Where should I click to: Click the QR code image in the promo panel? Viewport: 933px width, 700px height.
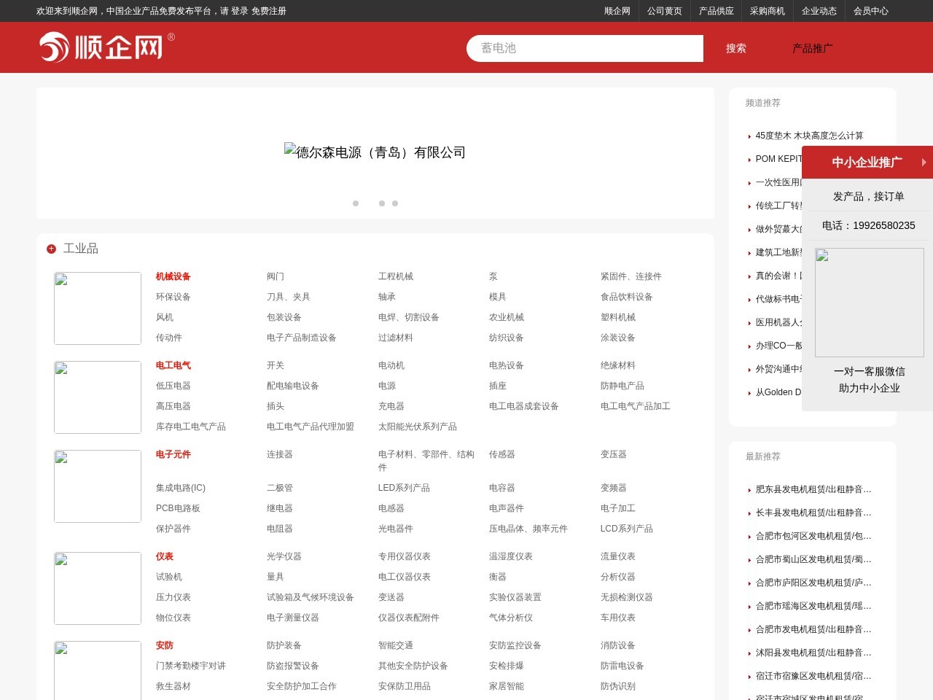click(869, 302)
